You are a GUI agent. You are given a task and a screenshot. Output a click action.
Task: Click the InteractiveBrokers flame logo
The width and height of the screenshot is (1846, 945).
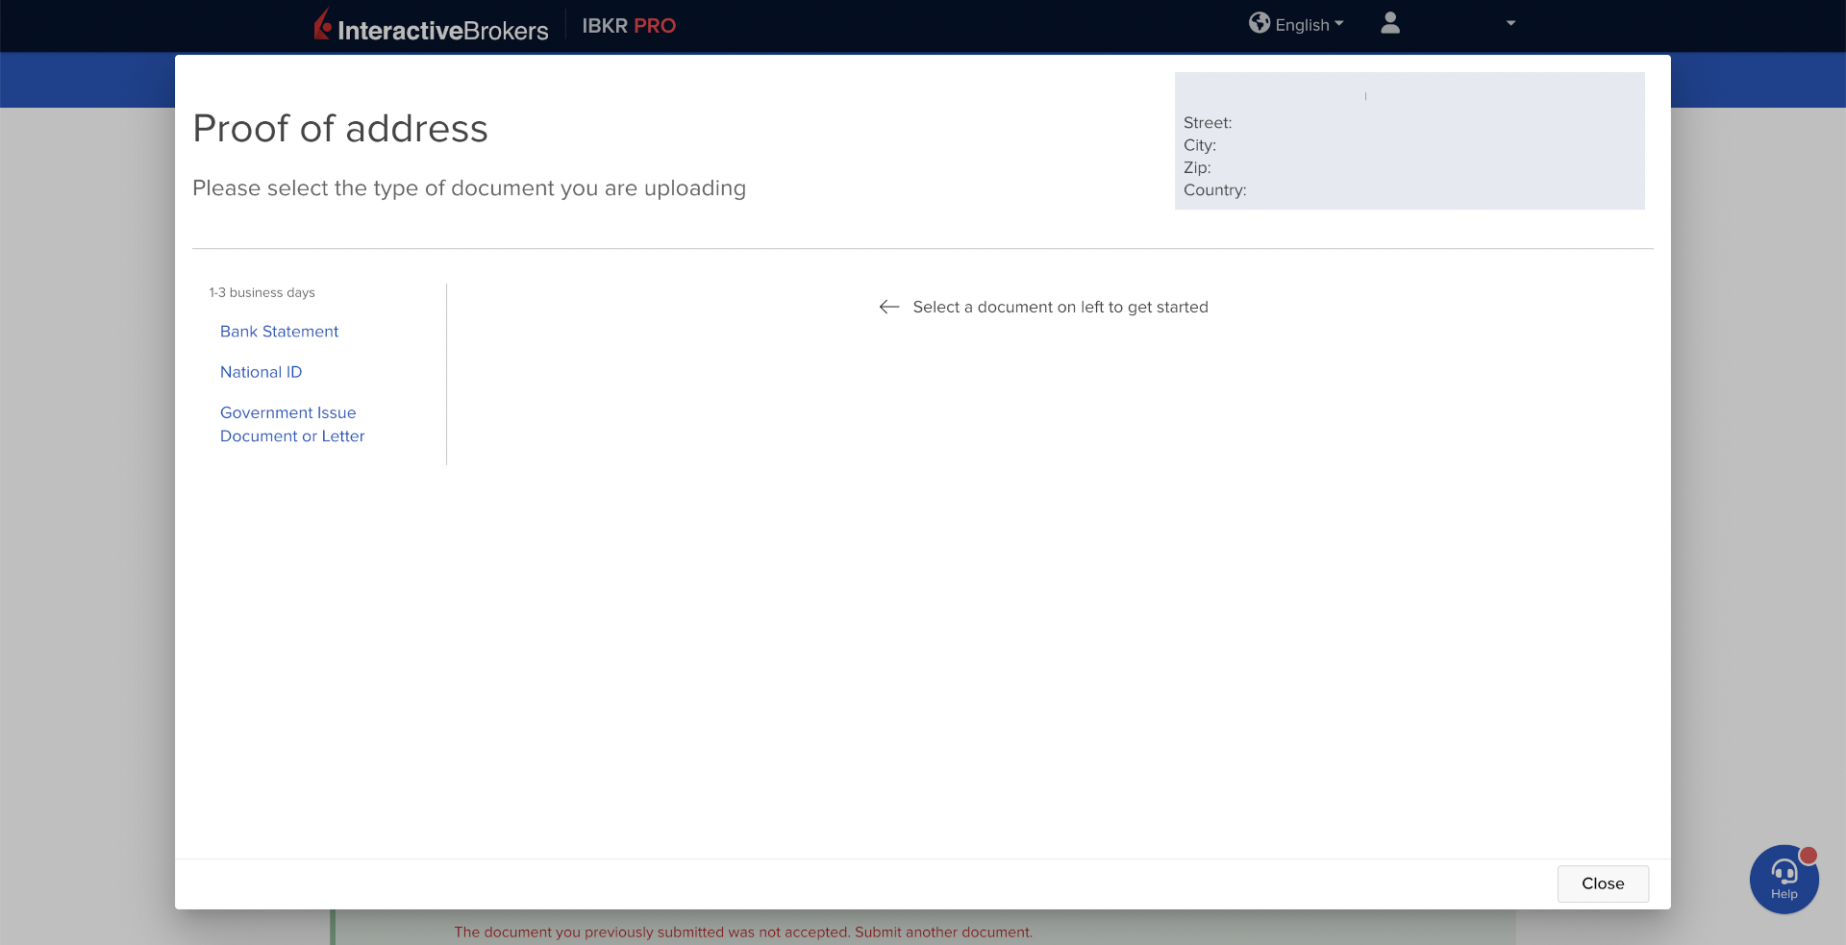(323, 25)
